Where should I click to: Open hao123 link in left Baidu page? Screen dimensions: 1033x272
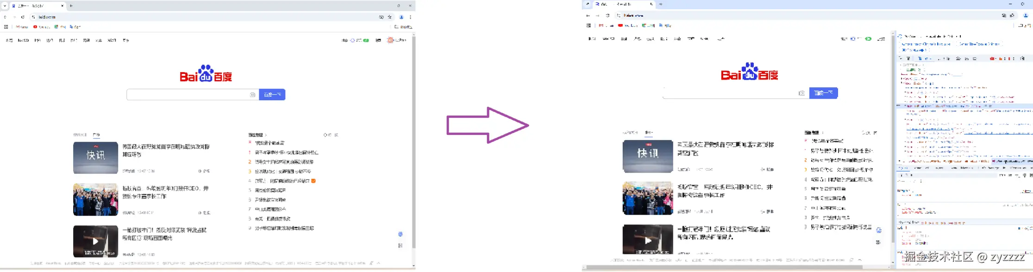point(23,40)
